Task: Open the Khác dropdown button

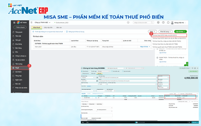Action: click(x=153, y=31)
